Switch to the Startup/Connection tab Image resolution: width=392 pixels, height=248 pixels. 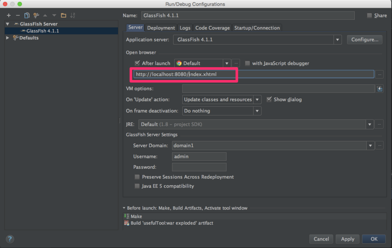[257, 28]
